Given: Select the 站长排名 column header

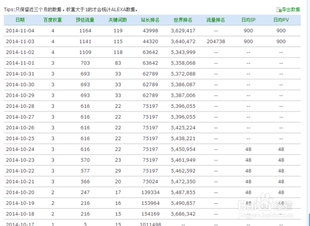Looking at the screenshot, I should click(150, 20).
